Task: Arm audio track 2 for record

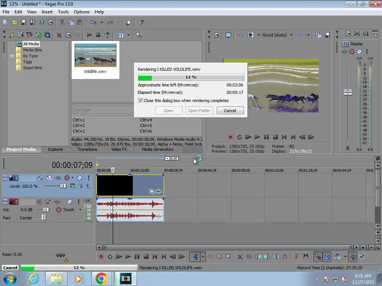Action: [x=39, y=202]
